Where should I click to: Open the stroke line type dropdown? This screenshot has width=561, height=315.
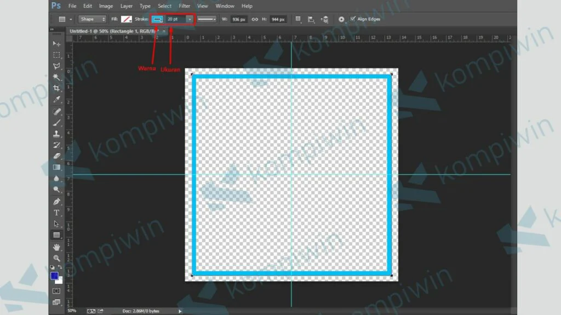tap(207, 19)
